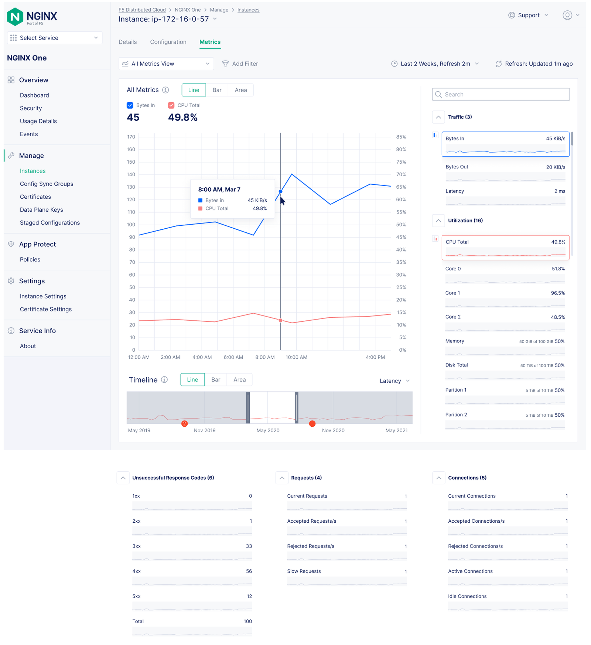Screen dimensions: 591x645
Task: Open the All Metrics View dropdown
Action: pyautogui.click(x=167, y=64)
